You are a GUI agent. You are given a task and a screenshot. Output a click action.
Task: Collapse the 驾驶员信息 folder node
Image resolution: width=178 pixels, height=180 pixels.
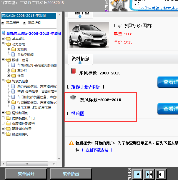pyautogui.click(x=3, y=81)
